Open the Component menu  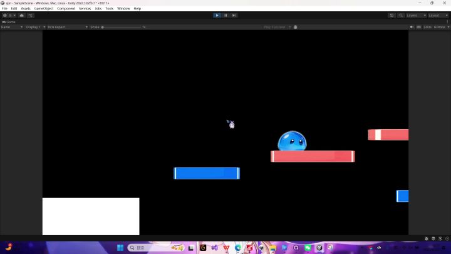click(66, 9)
